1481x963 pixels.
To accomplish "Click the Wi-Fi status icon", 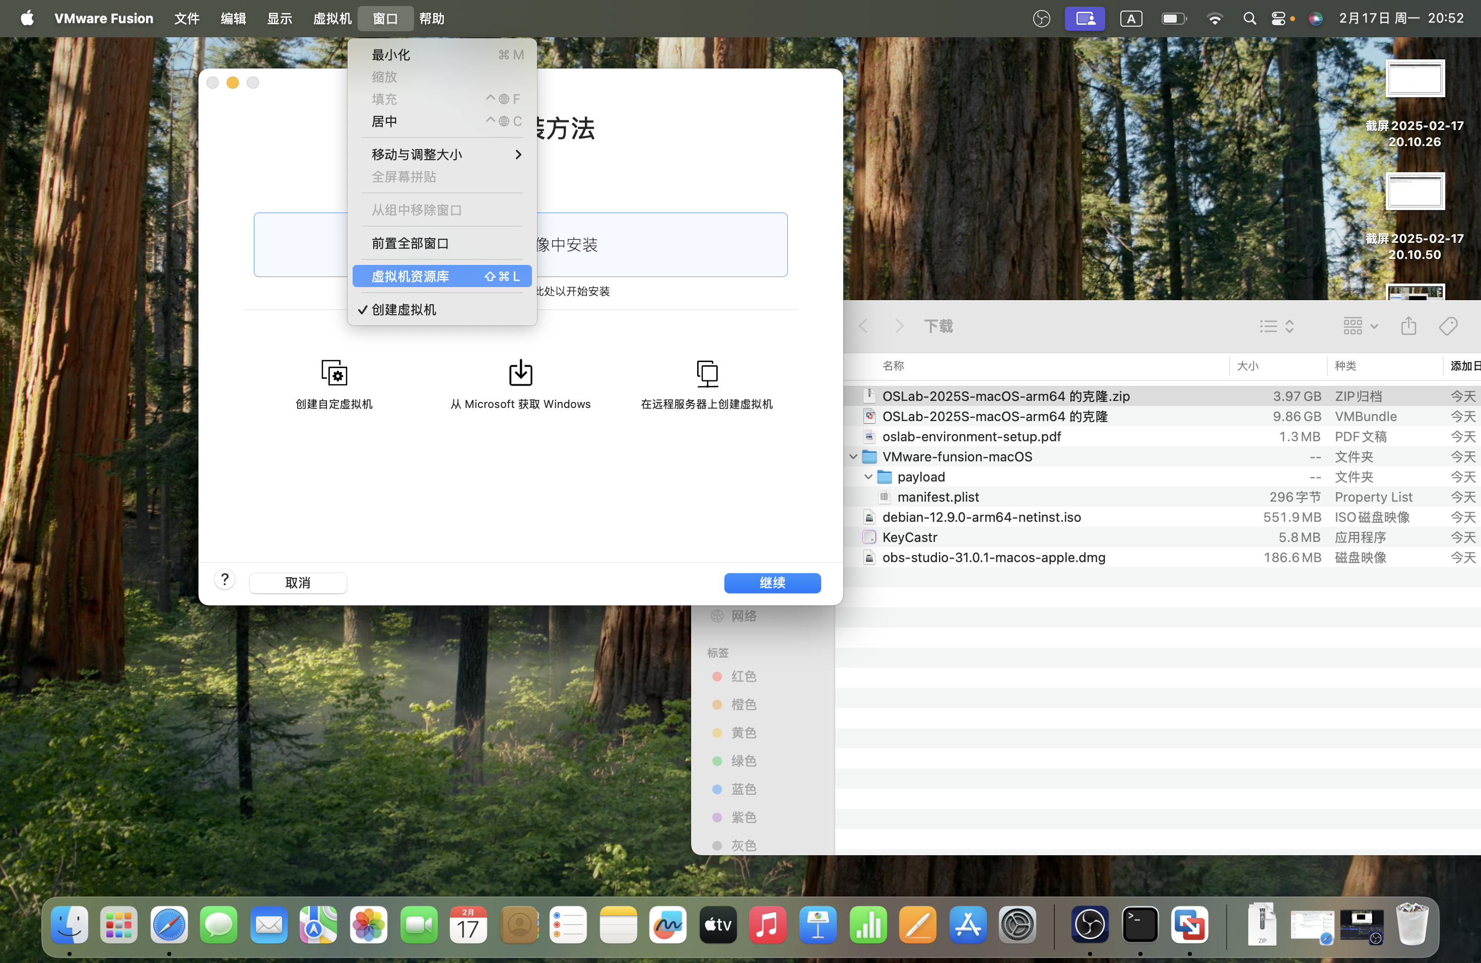I will [x=1214, y=19].
